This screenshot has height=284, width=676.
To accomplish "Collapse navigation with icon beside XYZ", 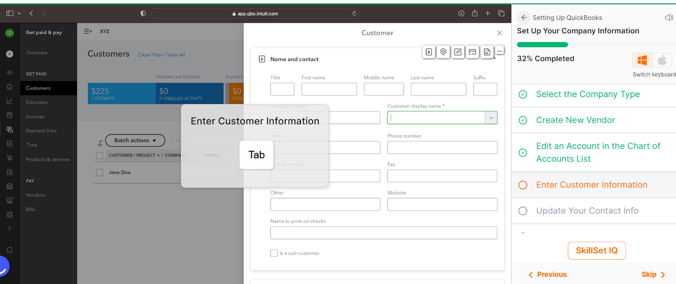I will (88, 31).
